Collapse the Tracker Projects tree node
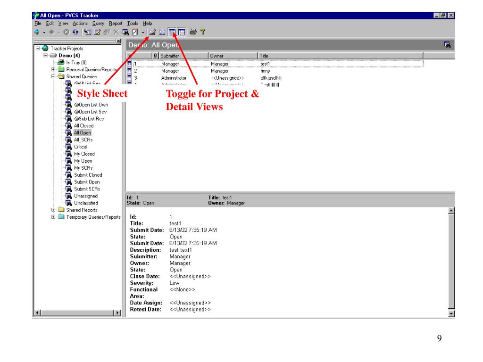This screenshot has width=483, height=362. click(x=38, y=49)
